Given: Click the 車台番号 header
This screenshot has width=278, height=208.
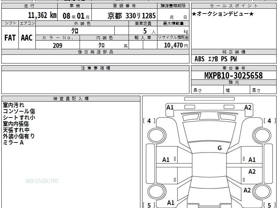Looking at the screenshot, I should (234, 68).
